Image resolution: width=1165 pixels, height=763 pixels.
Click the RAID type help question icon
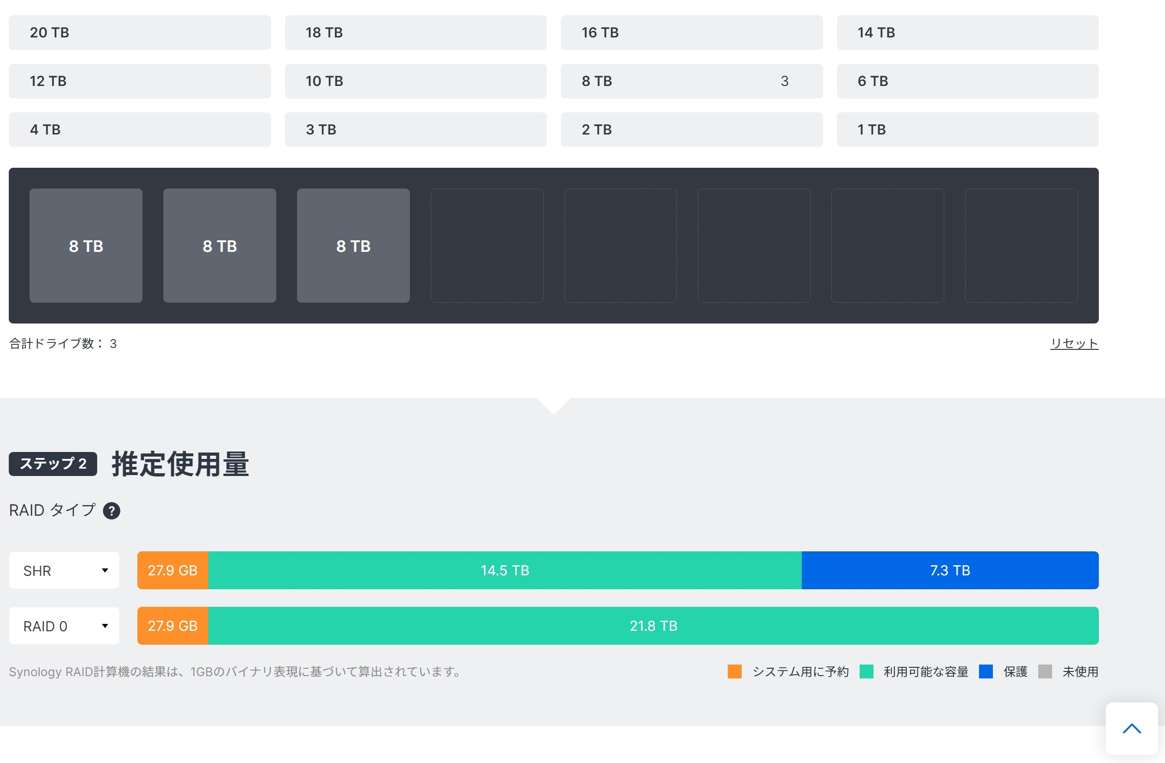point(111,511)
